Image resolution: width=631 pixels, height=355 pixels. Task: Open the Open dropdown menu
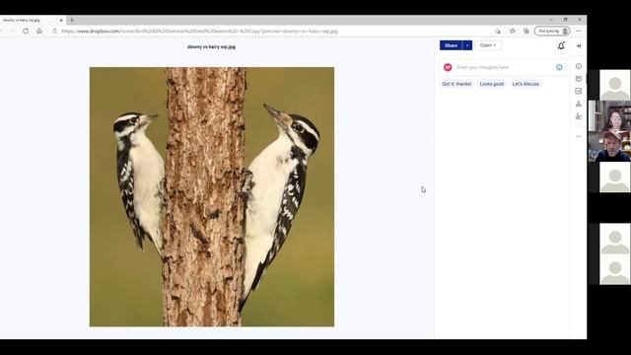point(488,45)
